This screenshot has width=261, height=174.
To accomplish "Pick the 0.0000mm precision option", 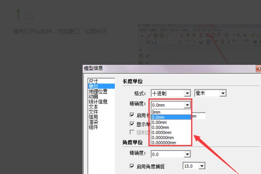I will [171, 133].
